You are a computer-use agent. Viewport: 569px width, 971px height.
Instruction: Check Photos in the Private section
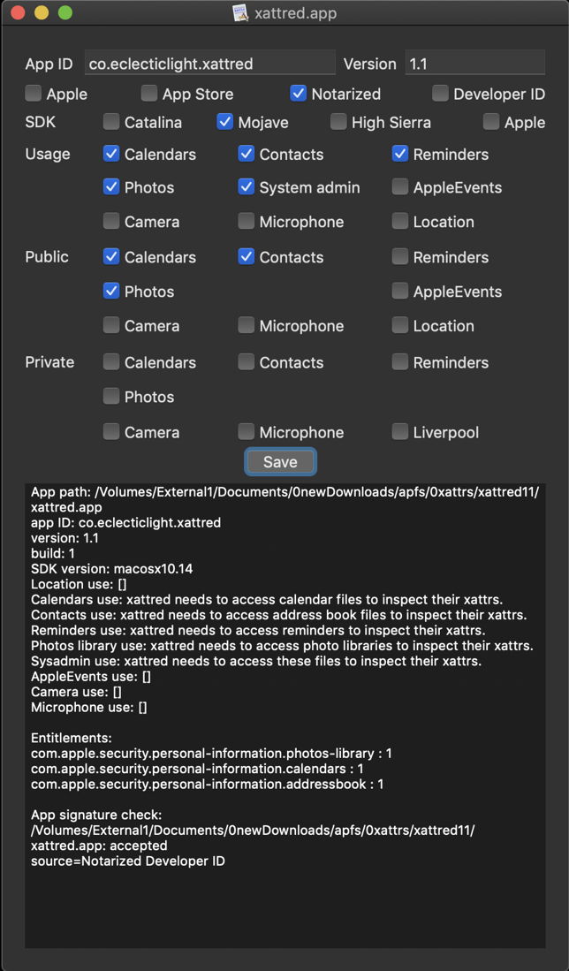point(111,396)
